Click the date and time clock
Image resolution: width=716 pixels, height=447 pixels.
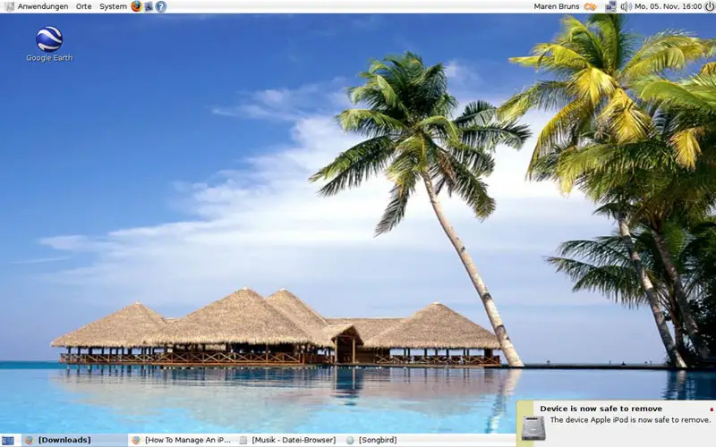(668, 6)
